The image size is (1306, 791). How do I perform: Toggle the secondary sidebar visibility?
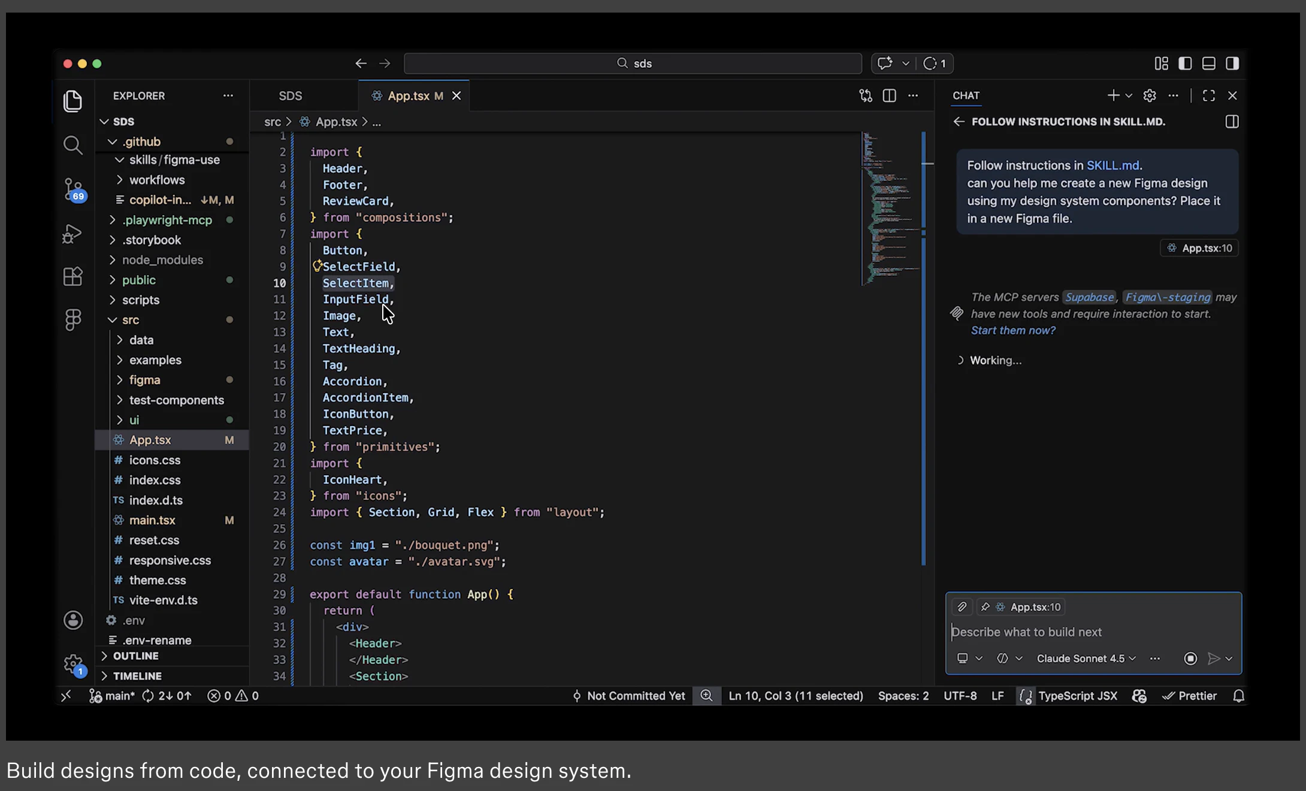[1232, 64]
